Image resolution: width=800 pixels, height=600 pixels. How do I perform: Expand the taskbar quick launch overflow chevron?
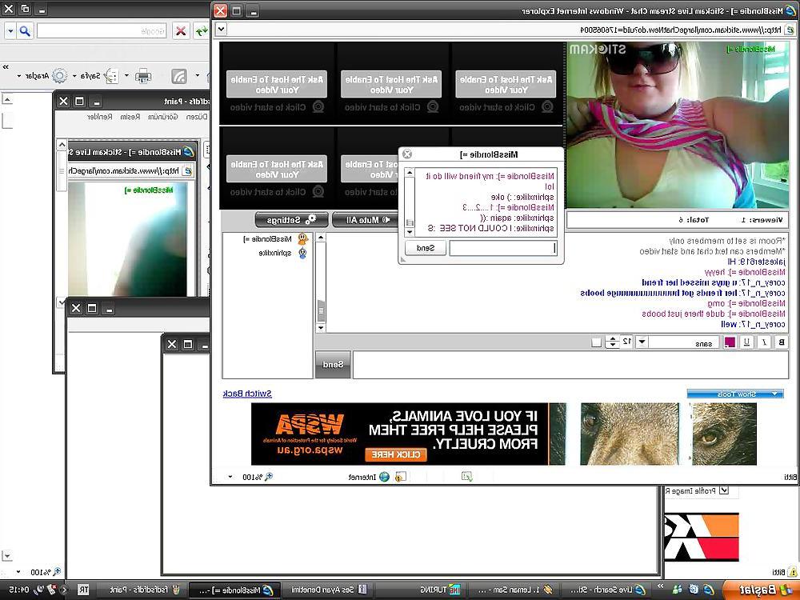click(x=660, y=586)
